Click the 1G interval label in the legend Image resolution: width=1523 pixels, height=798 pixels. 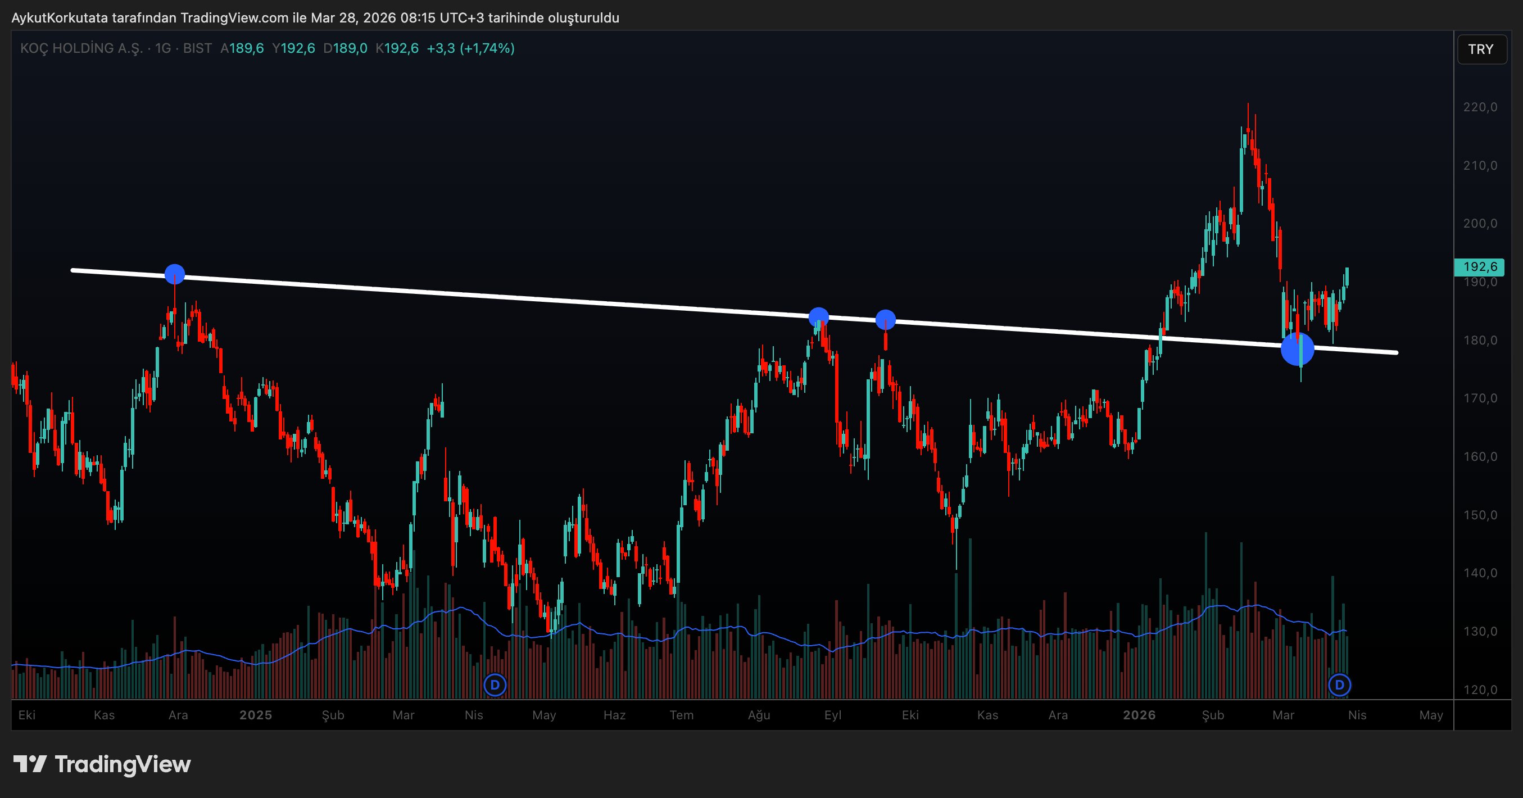pos(162,48)
